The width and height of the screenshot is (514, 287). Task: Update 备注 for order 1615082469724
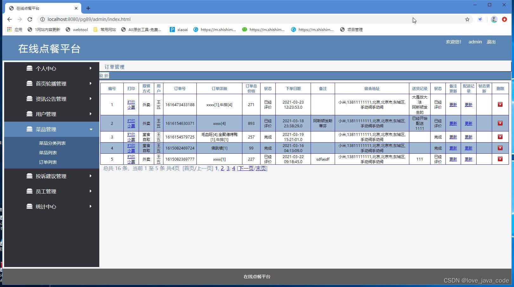pyautogui.click(x=453, y=148)
